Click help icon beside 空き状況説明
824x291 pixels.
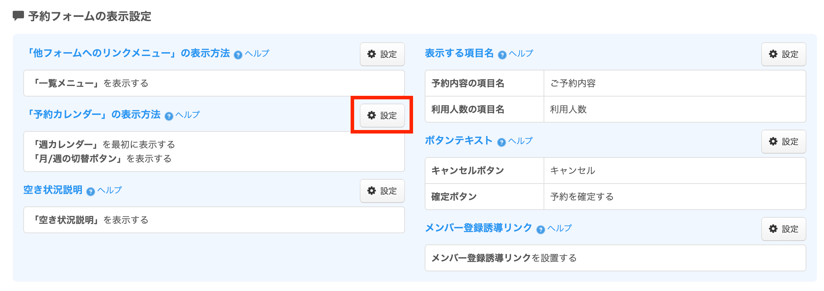click(x=91, y=191)
